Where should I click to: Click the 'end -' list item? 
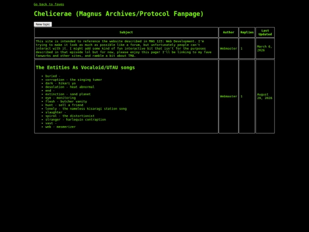(x=50, y=91)
